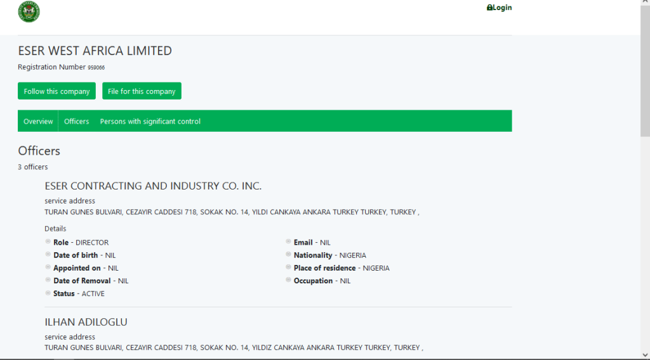Click ILHAN ADILOGLU's YILDIZ CANKAYA address line
Screen dimensions: 650x360
[234, 347]
